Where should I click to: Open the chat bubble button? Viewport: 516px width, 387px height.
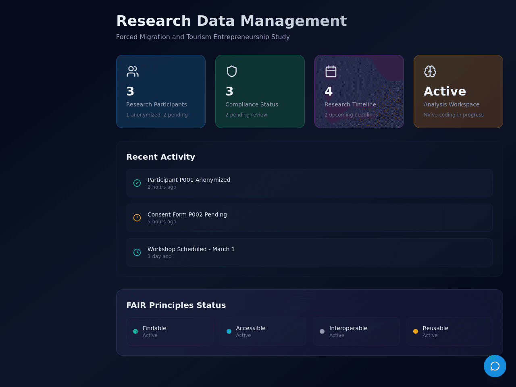pyautogui.click(x=495, y=366)
